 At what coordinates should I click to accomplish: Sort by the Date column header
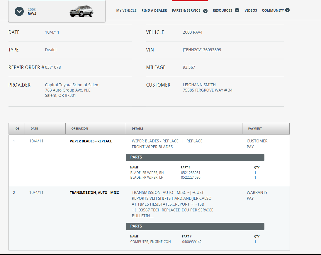click(x=34, y=129)
